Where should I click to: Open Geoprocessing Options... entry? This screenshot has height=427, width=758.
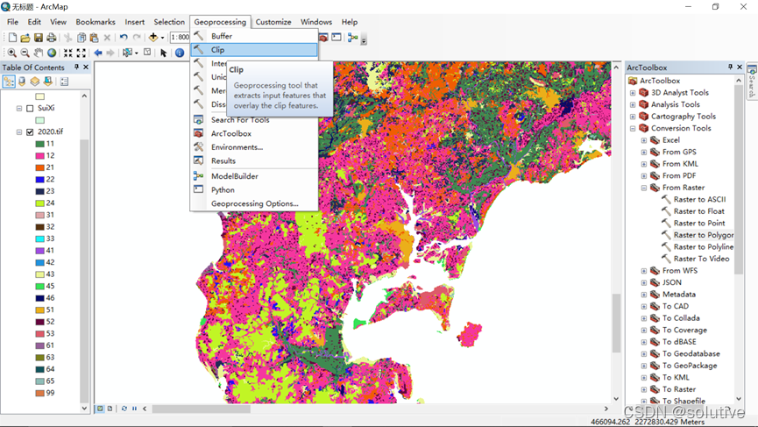click(254, 203)
